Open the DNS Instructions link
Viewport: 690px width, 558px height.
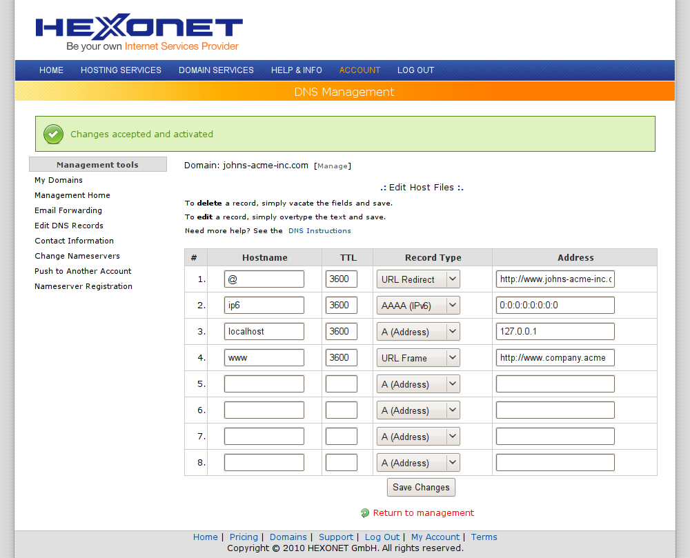pyautogui.click(x=319, y=231)
